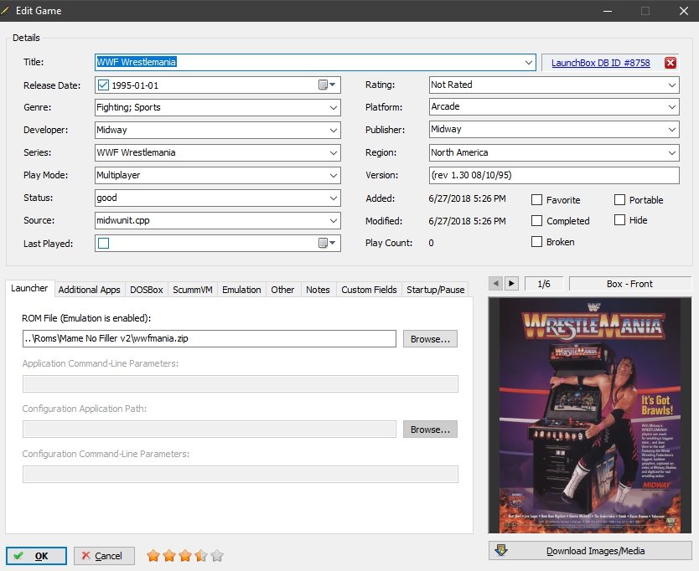Screen dimensions: 699x571
Task: Click the Modified date 6/27/2018 5:26 PM
Action: tap(467, 221)
